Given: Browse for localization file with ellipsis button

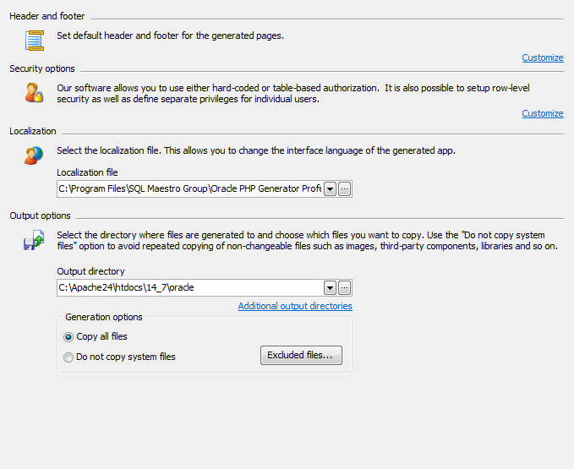Looking at the screenshot, I should 344,189.
